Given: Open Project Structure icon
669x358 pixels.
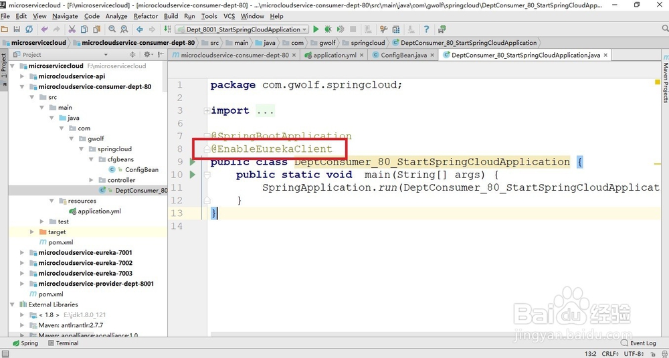Looking at the screenshot, I should (x=396, y=29).
